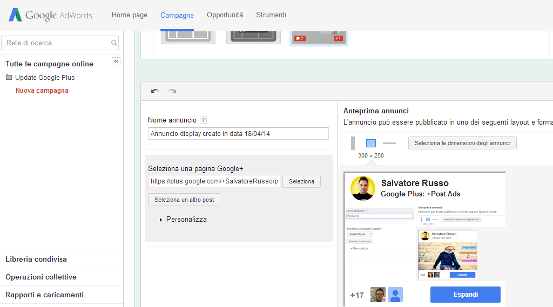Select the blue rectangle 300 × 250 format icon
The width and height of the screenshot is (553, 307).
371,143
